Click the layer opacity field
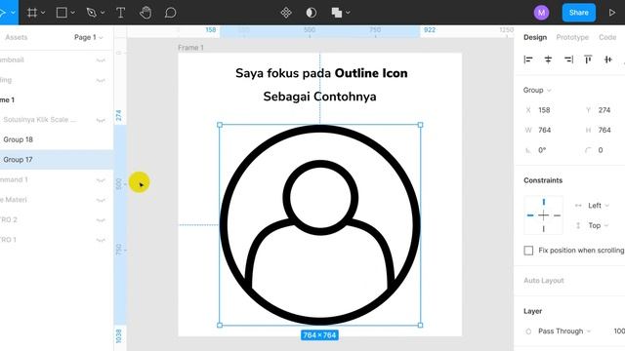Image resolution: width=625 pixels, height=351 pixels. 619,331
